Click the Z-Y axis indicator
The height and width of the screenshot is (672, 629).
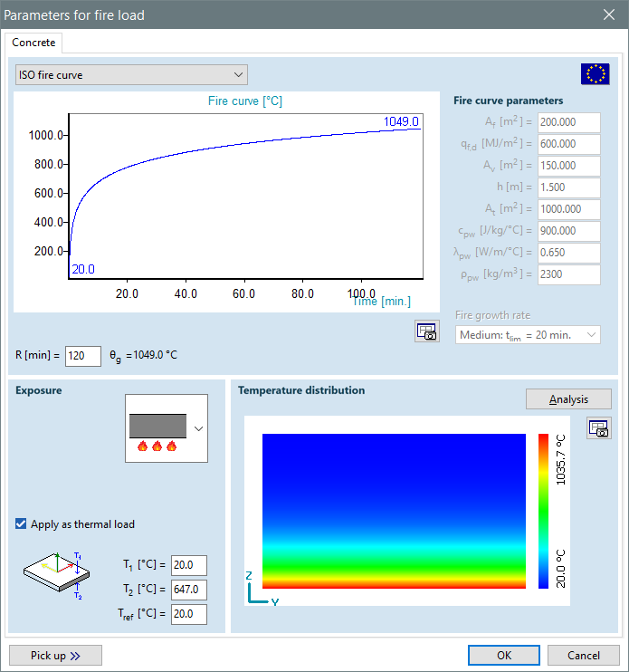tap(262, 589)
